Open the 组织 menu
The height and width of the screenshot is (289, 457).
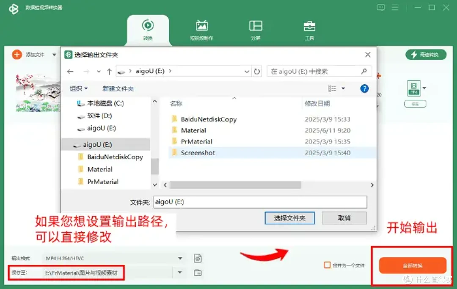(78, 88)
